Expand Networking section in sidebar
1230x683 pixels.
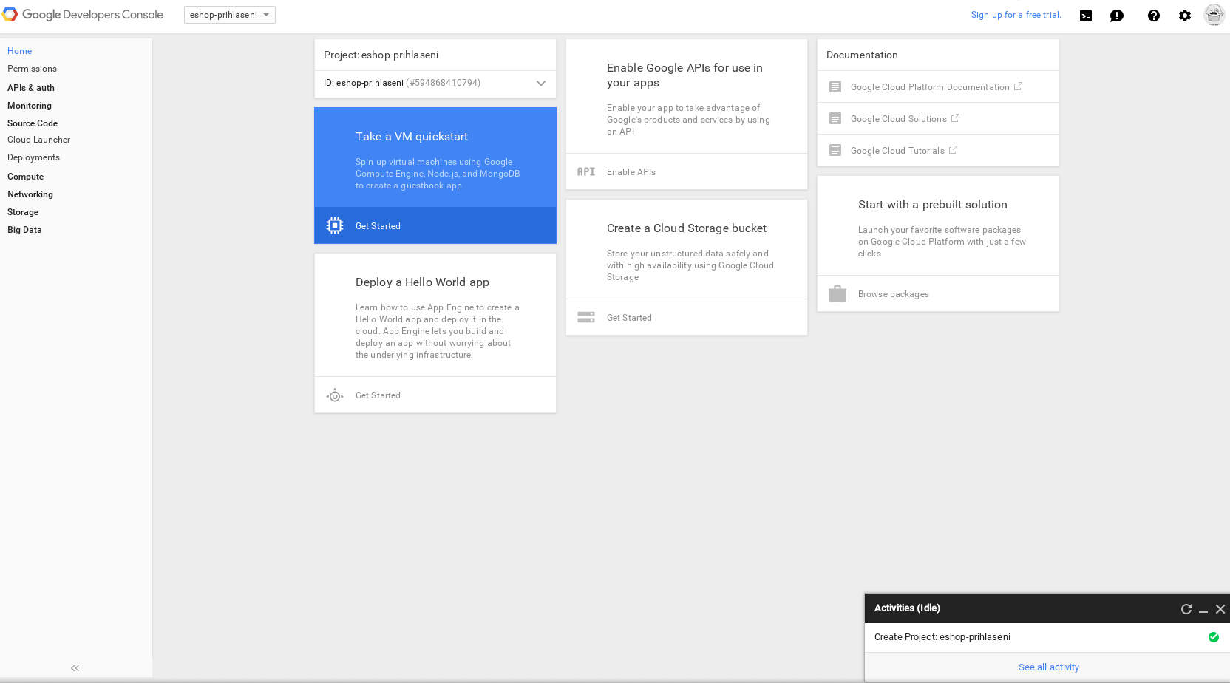pos(30,194)
